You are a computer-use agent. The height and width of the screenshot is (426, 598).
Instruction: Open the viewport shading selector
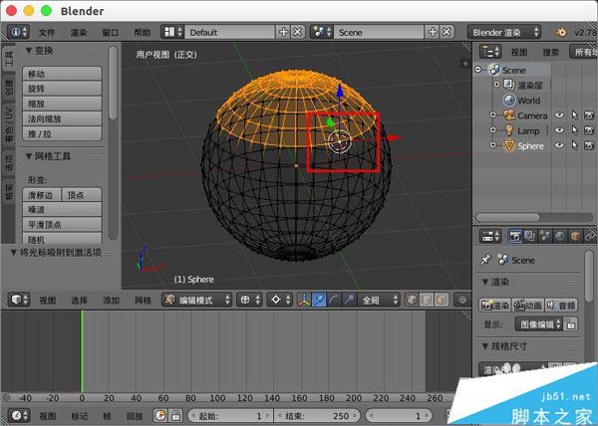click(x=249, y=300)
